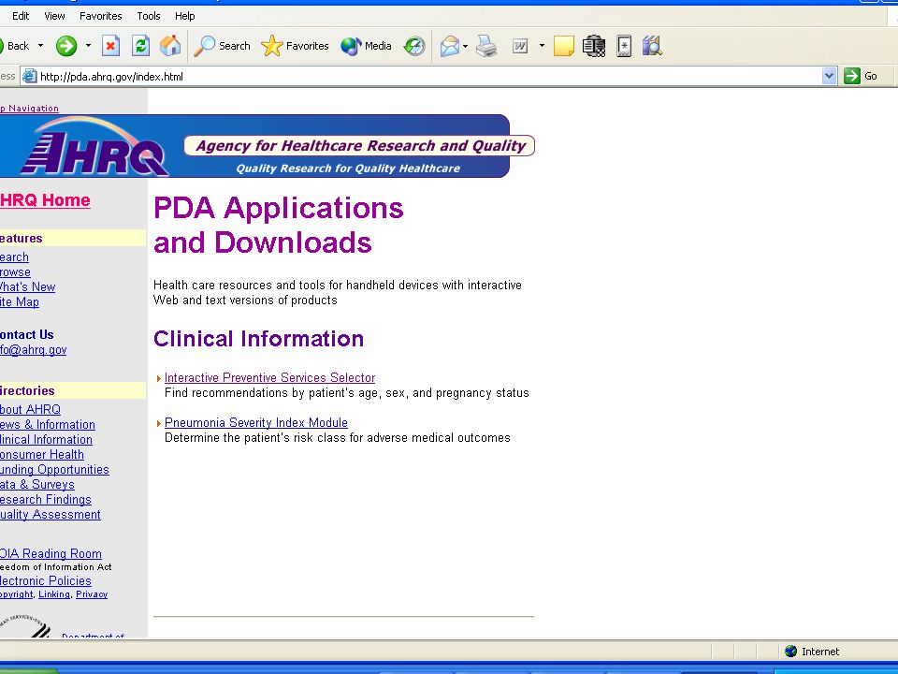Open the News & Information link
Screen dimensions: 898x674
coord(48,425)
